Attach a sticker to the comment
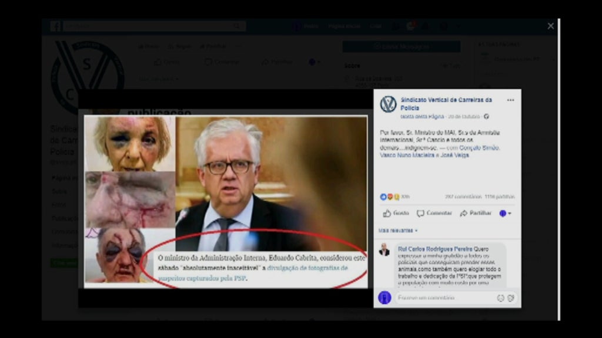 (511, 298)
